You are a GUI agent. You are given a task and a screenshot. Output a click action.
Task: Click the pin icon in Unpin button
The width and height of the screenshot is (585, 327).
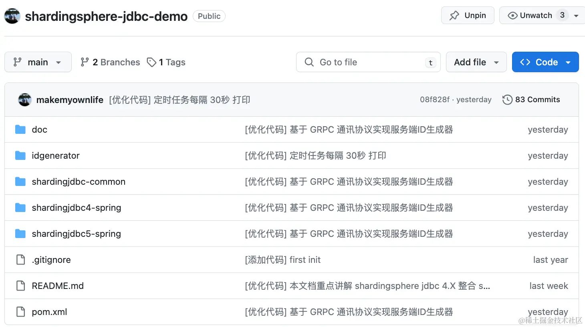click(454, 16)
